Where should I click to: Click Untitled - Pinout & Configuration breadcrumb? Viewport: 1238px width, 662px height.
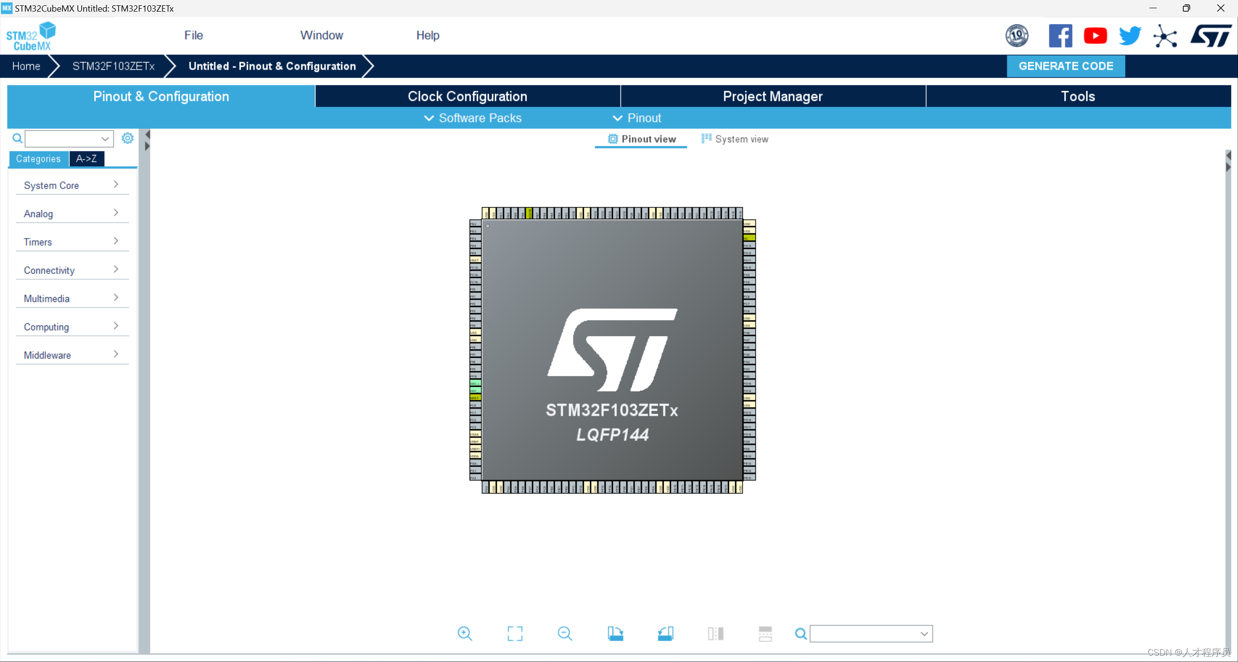point(272,66)
